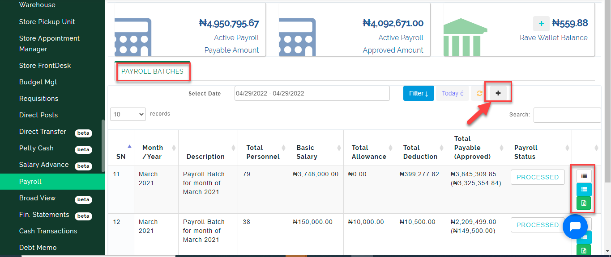Click ₦10,000.00 total allowance cell
The image size is (611, 257).
(x=366, y=222)
